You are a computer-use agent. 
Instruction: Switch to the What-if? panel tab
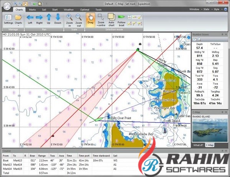198,145
